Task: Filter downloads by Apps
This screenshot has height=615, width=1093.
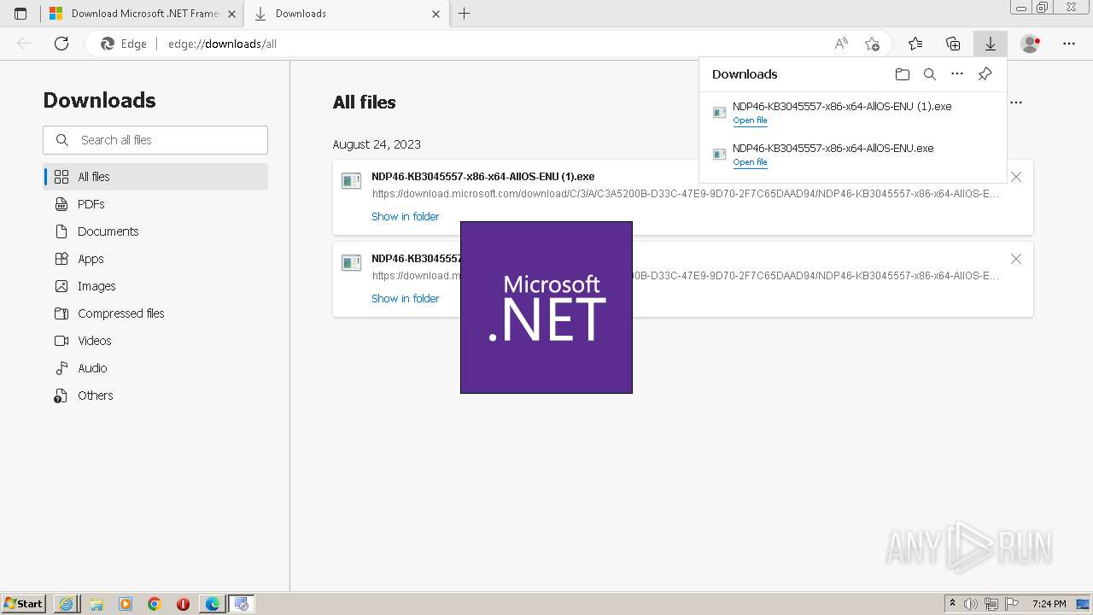Action: click(x=155, y=259)
